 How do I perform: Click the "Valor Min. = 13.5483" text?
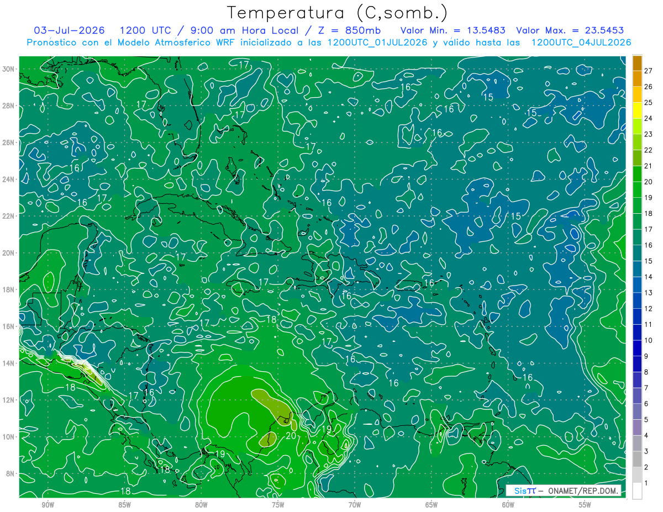point(452,30)
